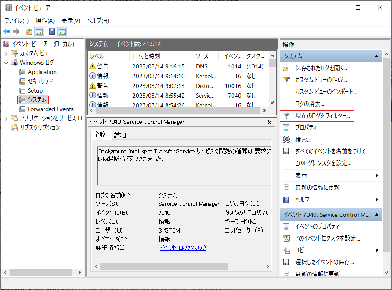
Task: Open help via question mark toolbar icon
Action: click(50, 31)
